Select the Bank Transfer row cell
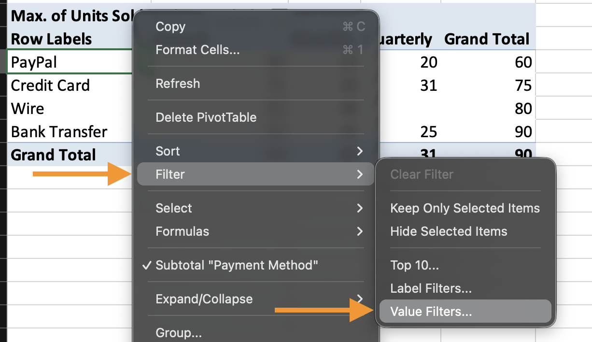 click(59, 132)
